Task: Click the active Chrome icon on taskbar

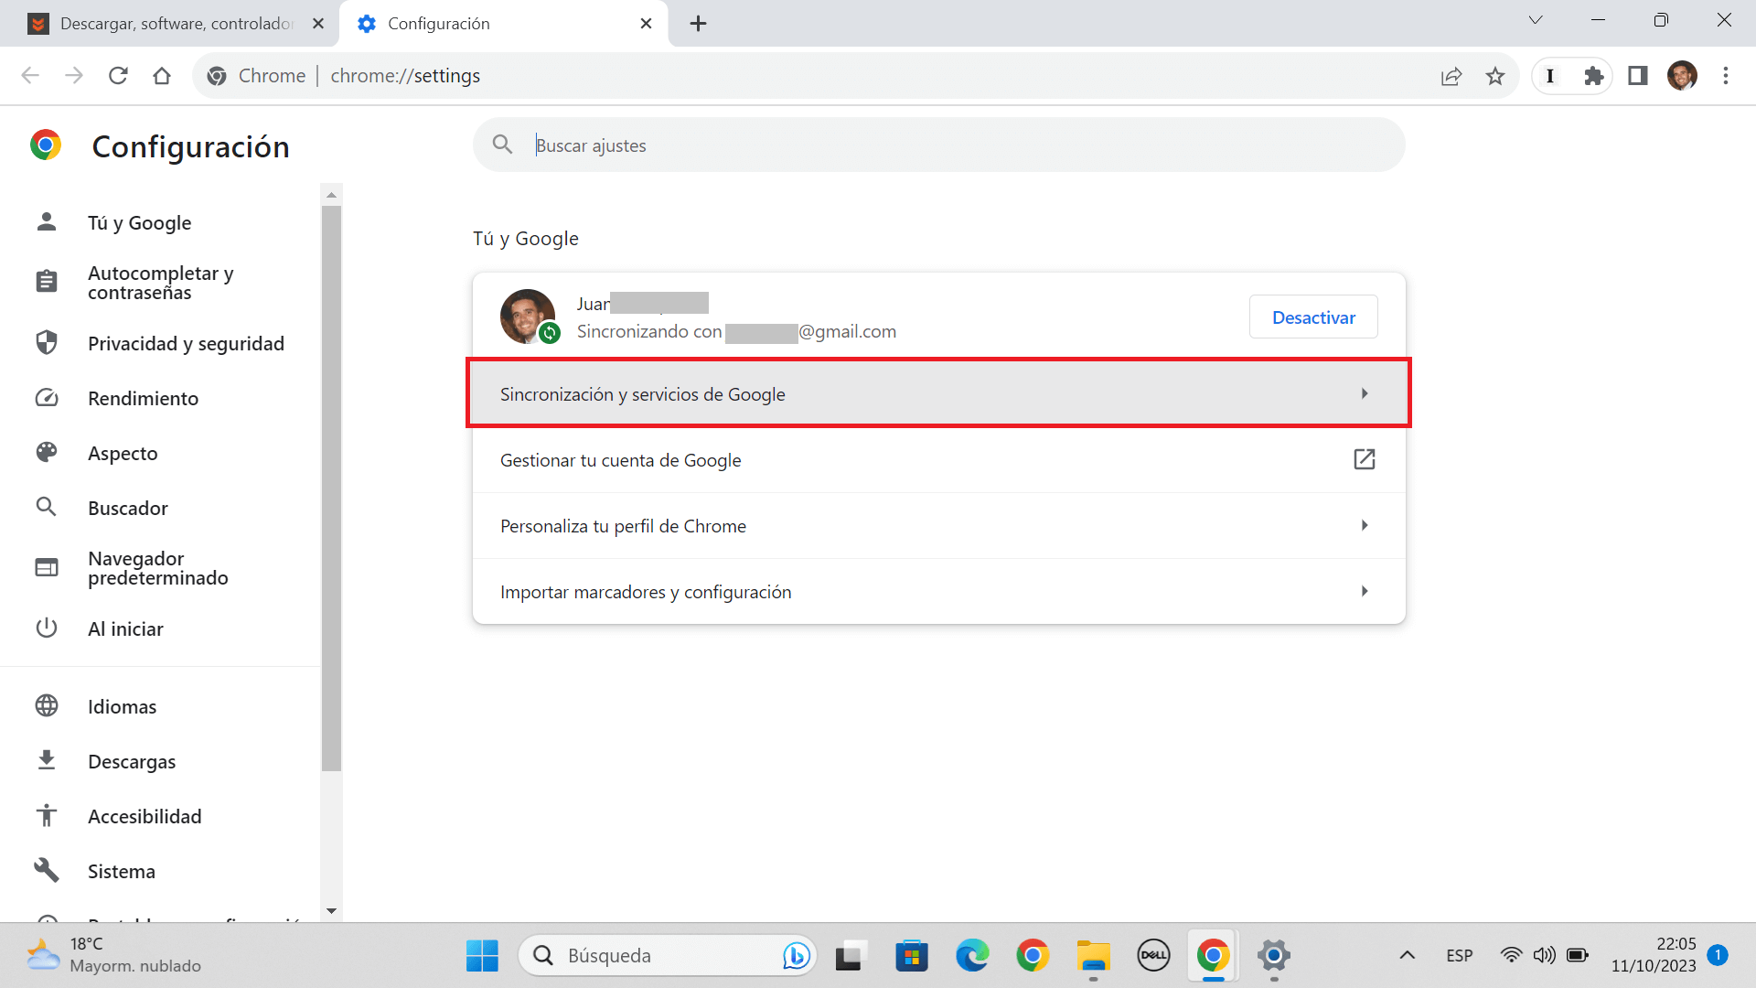Action: [x=1214, y=956]
